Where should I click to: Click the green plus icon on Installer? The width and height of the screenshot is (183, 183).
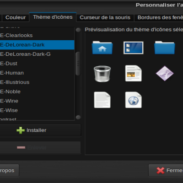click(21, 130)
